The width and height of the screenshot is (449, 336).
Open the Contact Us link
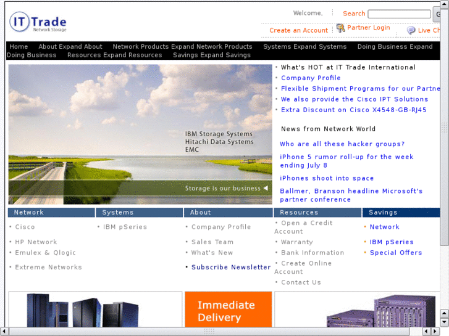(x=301, y=282)
